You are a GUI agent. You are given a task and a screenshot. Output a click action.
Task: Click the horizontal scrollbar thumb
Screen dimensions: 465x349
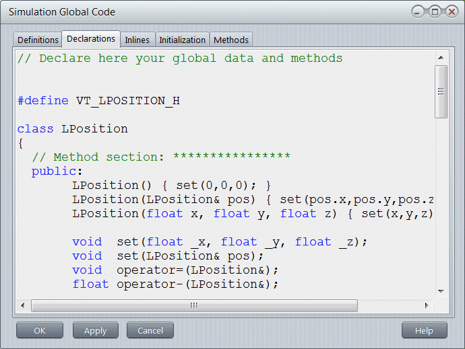[194, 305]
